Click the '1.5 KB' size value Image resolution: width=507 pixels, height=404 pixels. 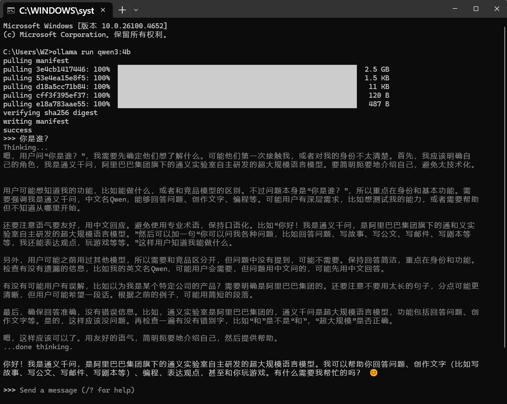(377, 78)
